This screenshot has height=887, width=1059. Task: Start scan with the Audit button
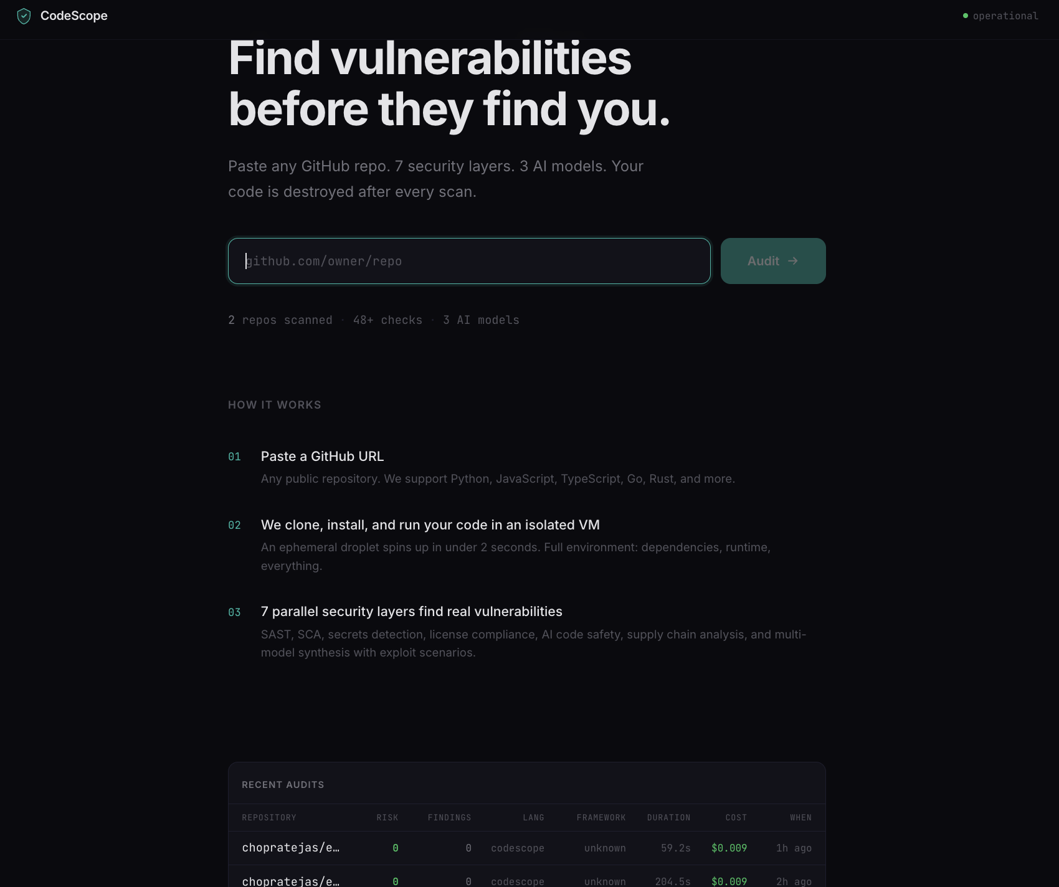point(773,261)
